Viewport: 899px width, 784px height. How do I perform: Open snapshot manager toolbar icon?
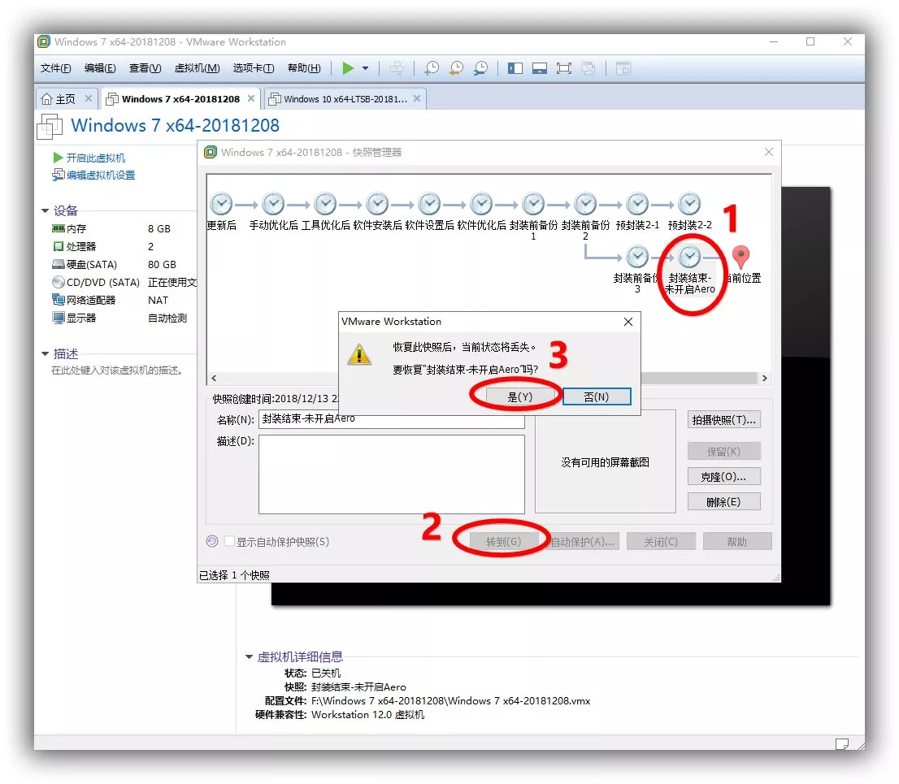481,68
